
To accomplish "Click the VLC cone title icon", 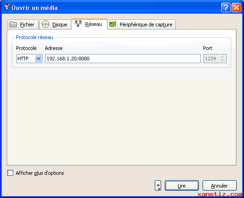I will 7,7.
